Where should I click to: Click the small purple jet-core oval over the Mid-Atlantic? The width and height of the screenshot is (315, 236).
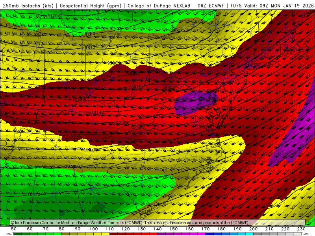coord(196,103)
